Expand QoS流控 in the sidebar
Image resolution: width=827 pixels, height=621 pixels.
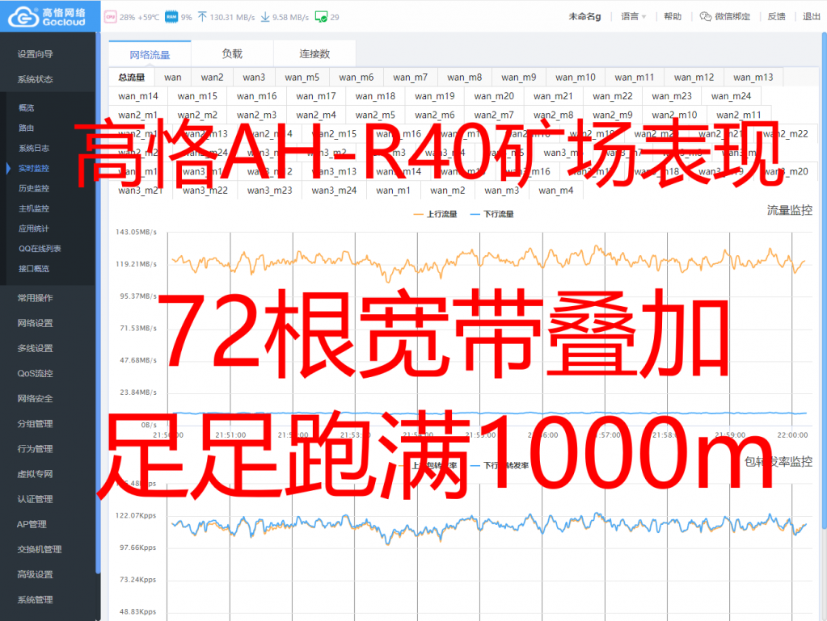[x=35, y=373]
